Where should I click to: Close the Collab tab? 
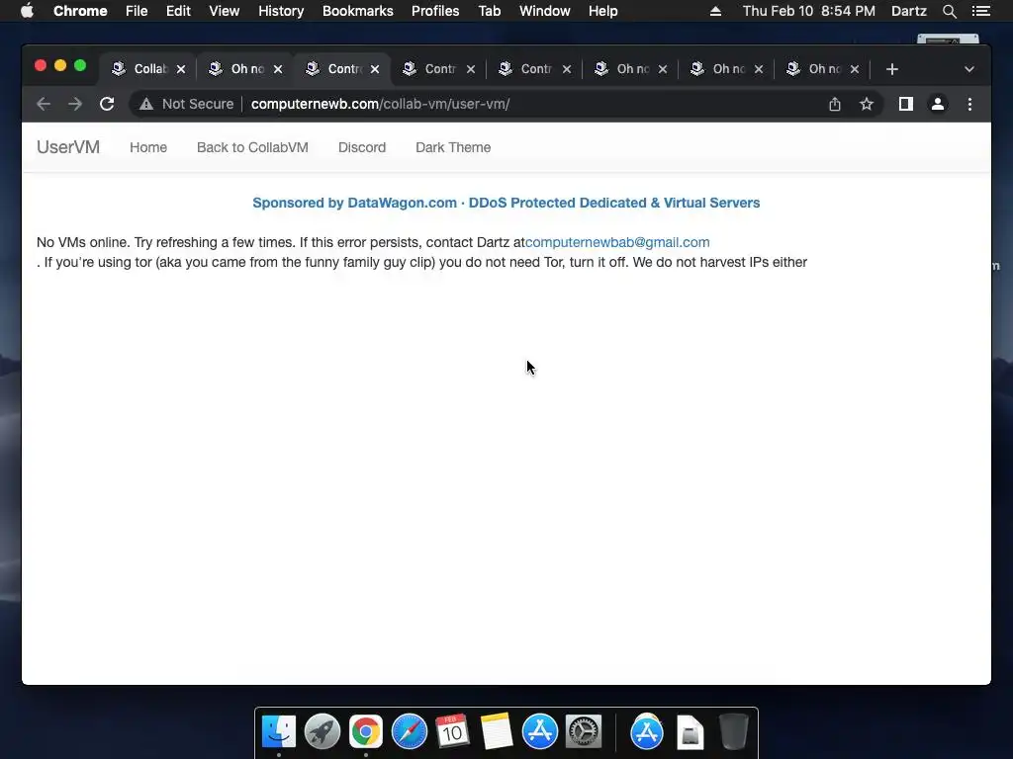[181, 69]
